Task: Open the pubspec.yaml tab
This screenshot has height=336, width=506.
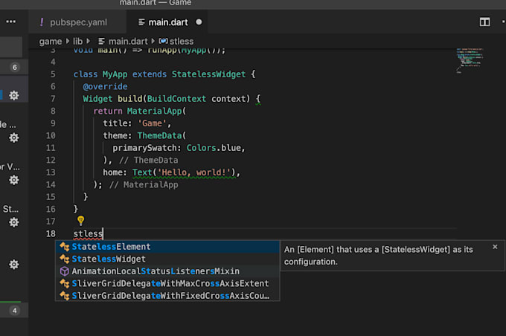Action: coord(77,22)
